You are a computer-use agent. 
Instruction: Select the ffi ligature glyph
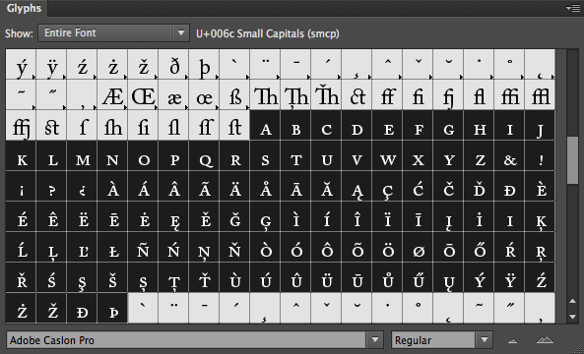[x=509, y=94]
